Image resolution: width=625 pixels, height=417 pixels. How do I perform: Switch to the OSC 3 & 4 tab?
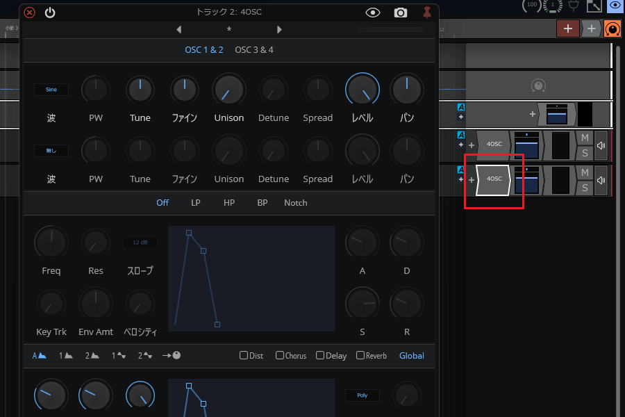coord(254,50)
